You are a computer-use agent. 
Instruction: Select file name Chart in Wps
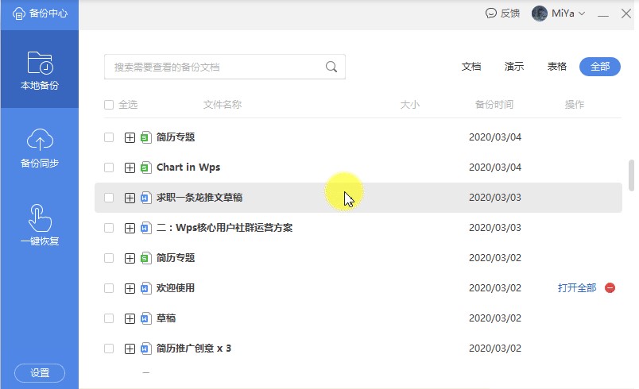coord(188,168)
